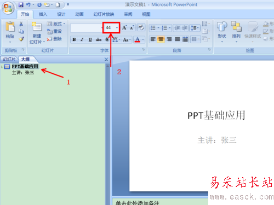Create new blank document from Quick Access
This screenshot has width=274, height=205.
[x=58, y=5]
